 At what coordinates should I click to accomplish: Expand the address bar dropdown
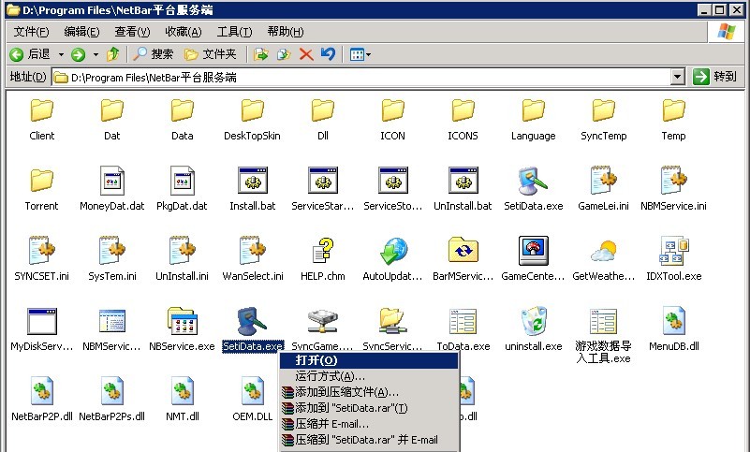677,77
